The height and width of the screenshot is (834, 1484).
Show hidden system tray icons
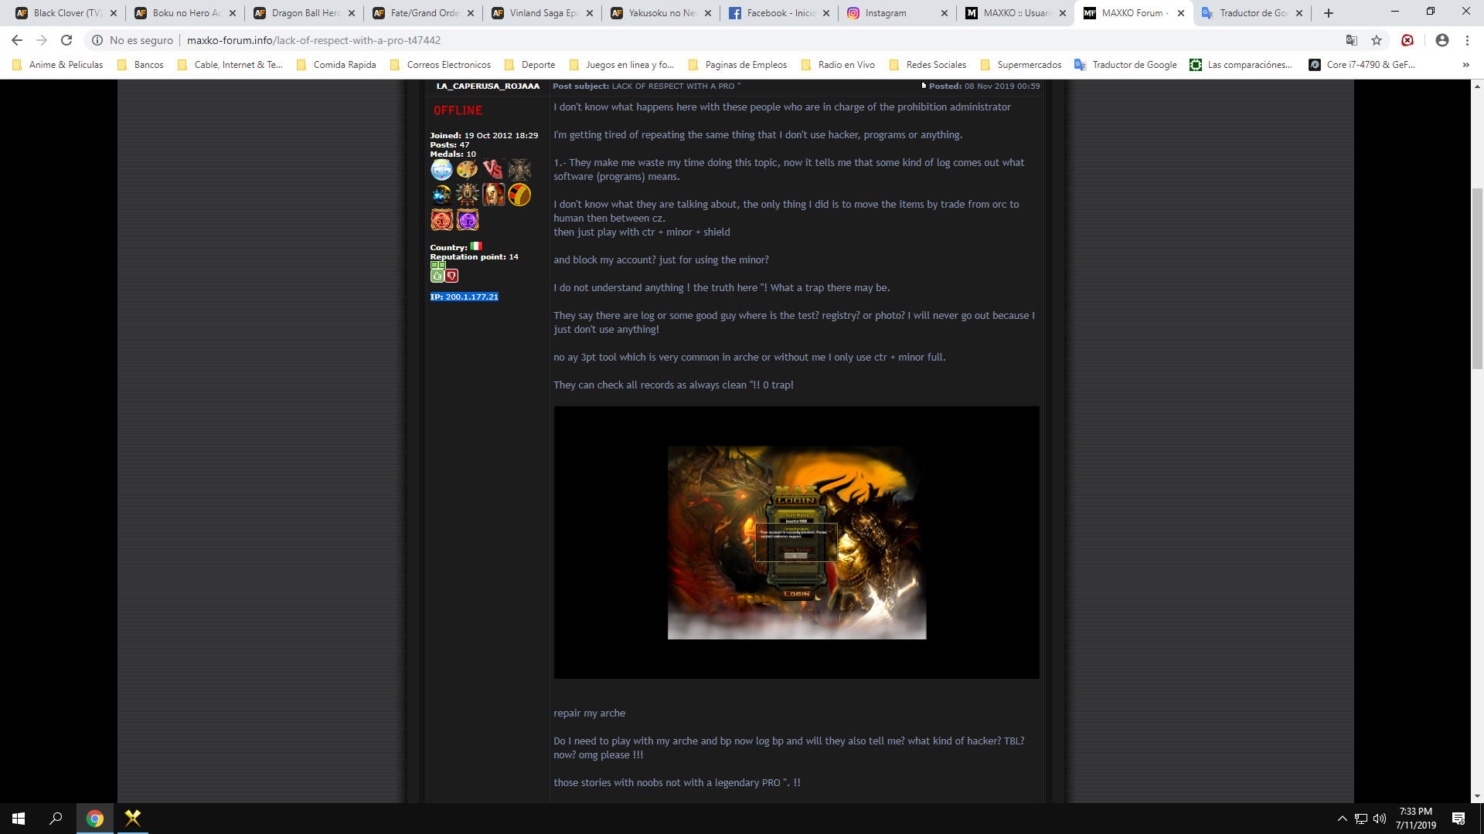tap(1342, 819)
